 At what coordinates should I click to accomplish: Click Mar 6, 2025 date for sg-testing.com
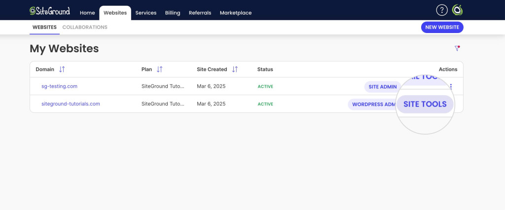point(211,86)
